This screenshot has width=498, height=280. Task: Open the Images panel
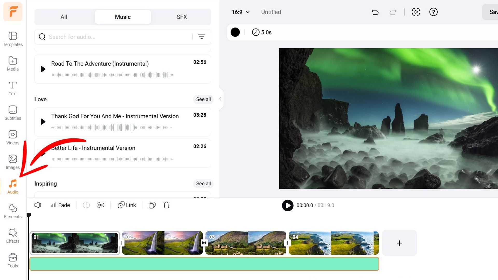pyautogui.click(x=13, y=162)
